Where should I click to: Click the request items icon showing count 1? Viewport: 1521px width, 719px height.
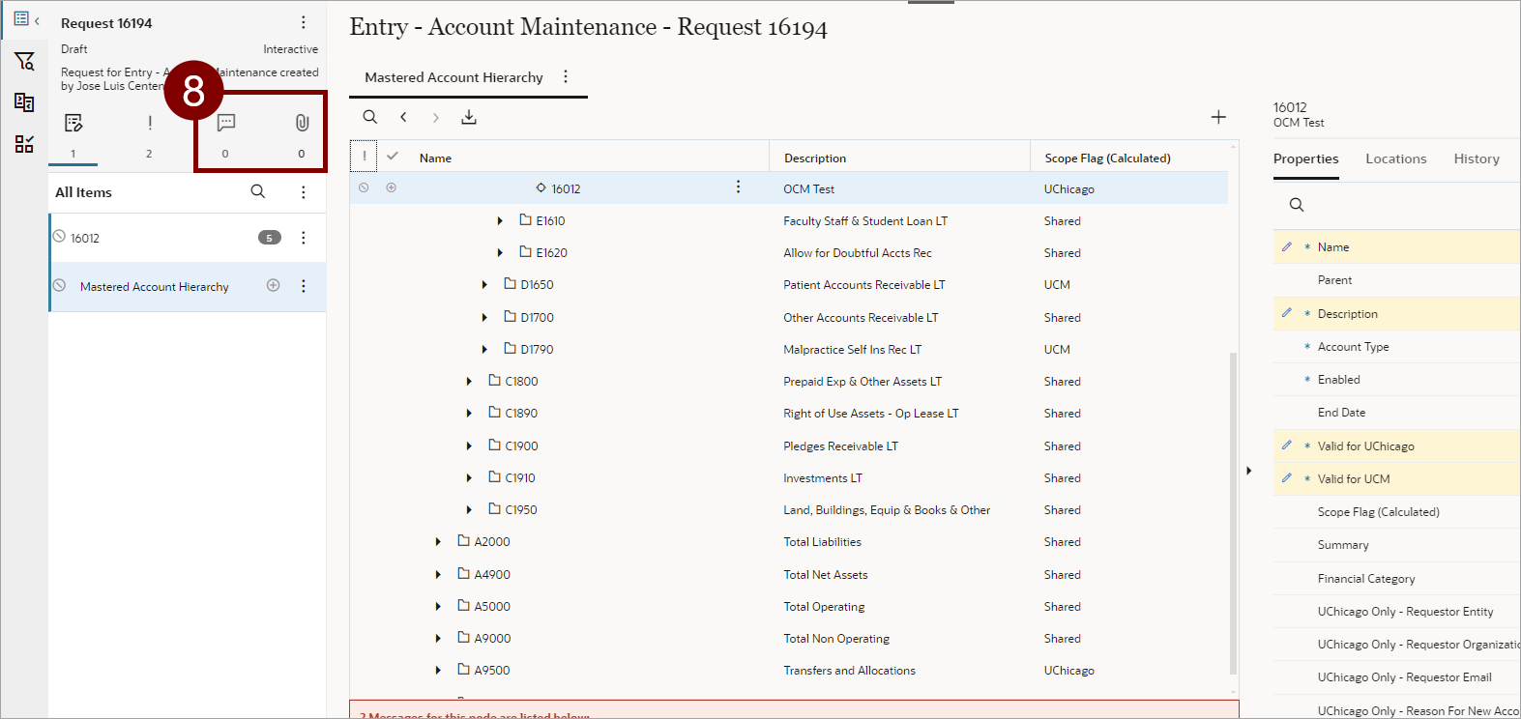pyautogui.click(x=73, y=123)
